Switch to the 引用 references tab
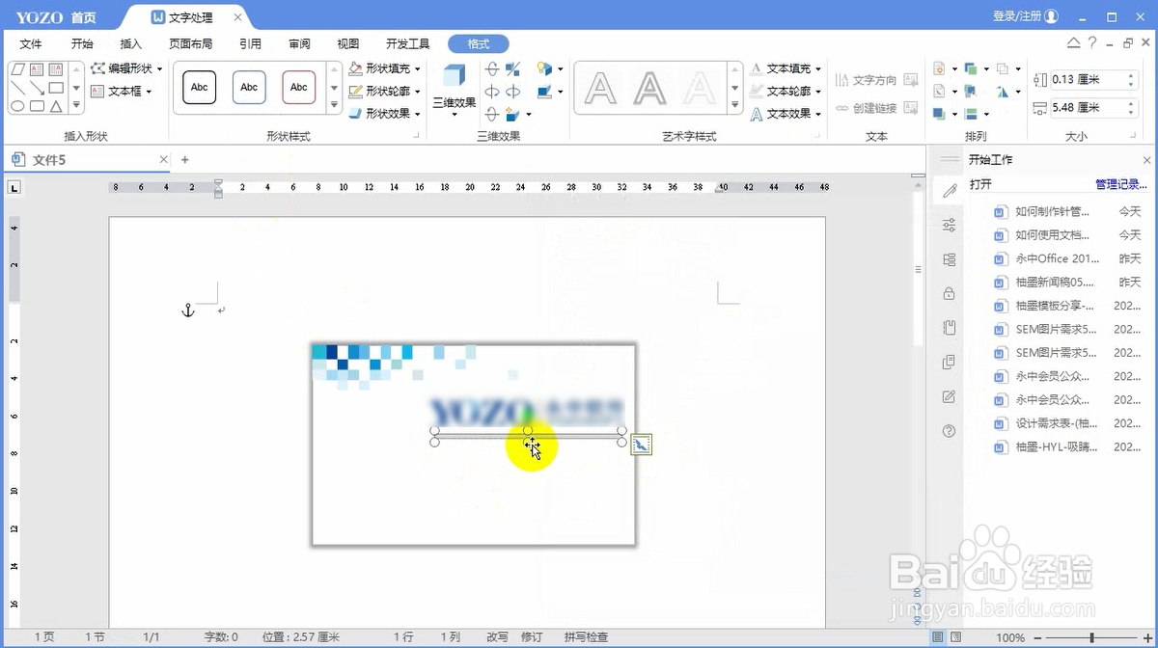The image size is (1158, 648). coord(250,43)
